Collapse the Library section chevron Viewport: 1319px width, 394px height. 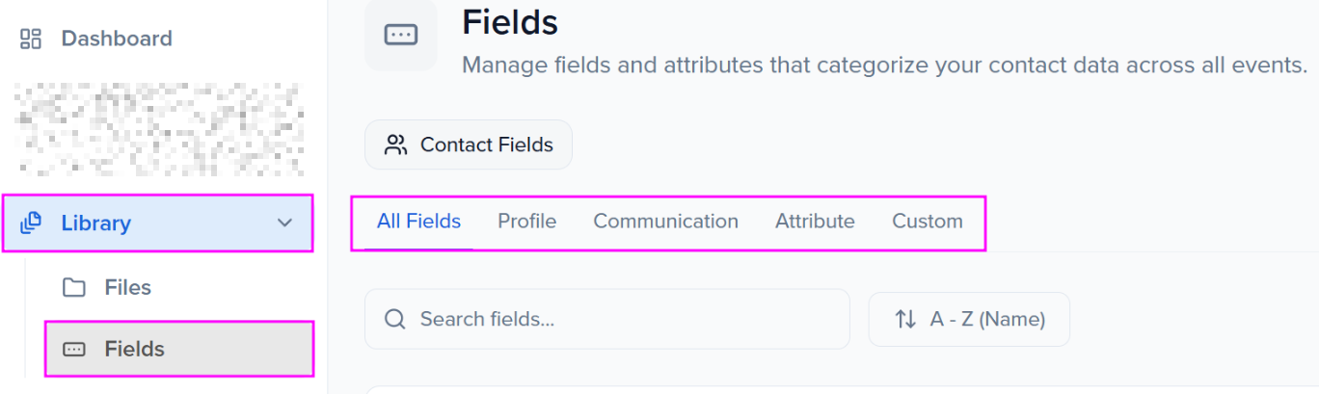284,223
